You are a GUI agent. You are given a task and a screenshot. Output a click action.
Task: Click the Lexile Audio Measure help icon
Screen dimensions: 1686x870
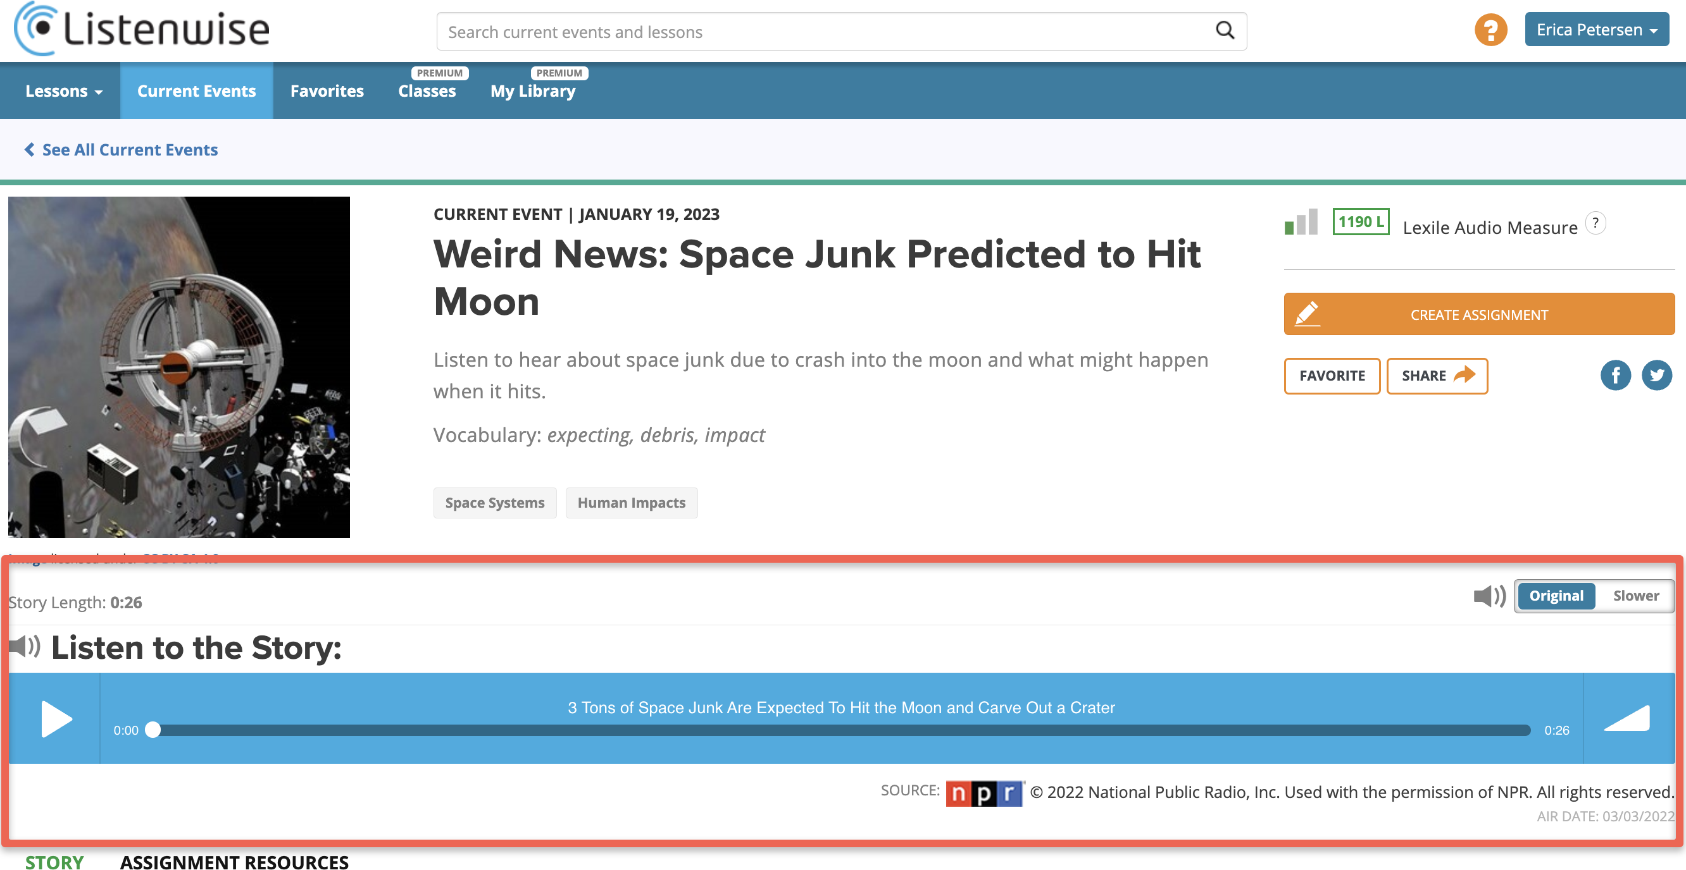1595,224
